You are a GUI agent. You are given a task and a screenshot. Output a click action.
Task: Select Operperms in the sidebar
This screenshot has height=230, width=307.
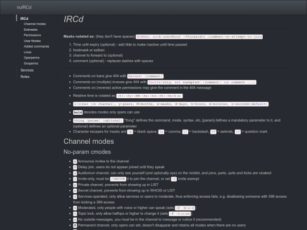pos(31,58)
